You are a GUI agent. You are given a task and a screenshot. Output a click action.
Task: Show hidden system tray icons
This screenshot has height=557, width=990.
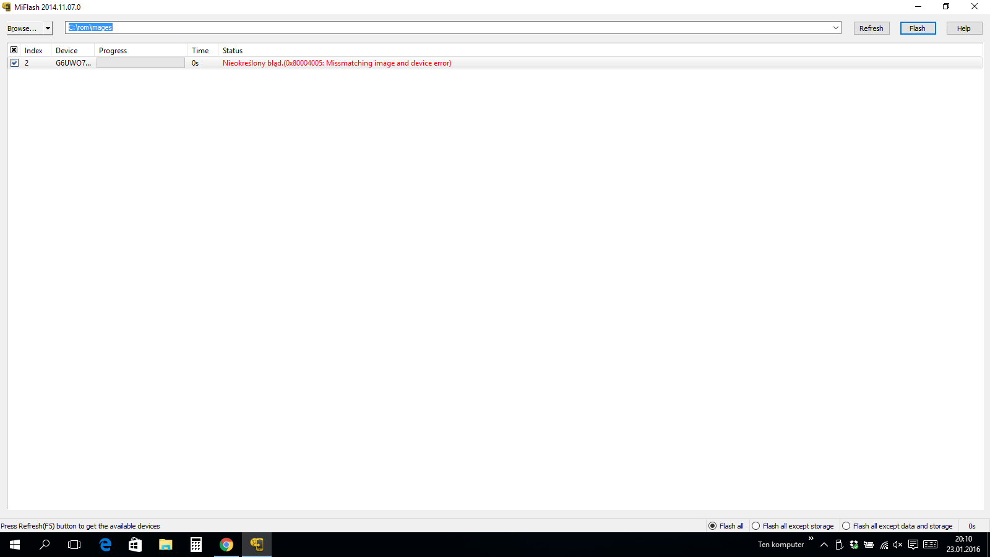pos(824,545)
